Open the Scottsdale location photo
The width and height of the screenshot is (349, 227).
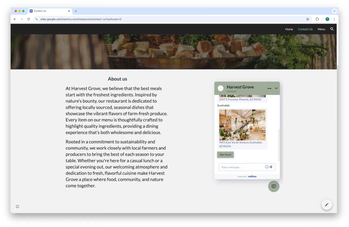tap(242, 125)
